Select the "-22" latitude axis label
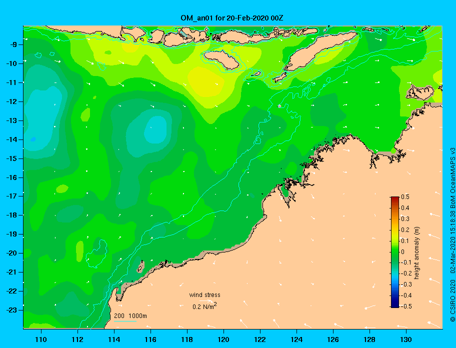 11,291
